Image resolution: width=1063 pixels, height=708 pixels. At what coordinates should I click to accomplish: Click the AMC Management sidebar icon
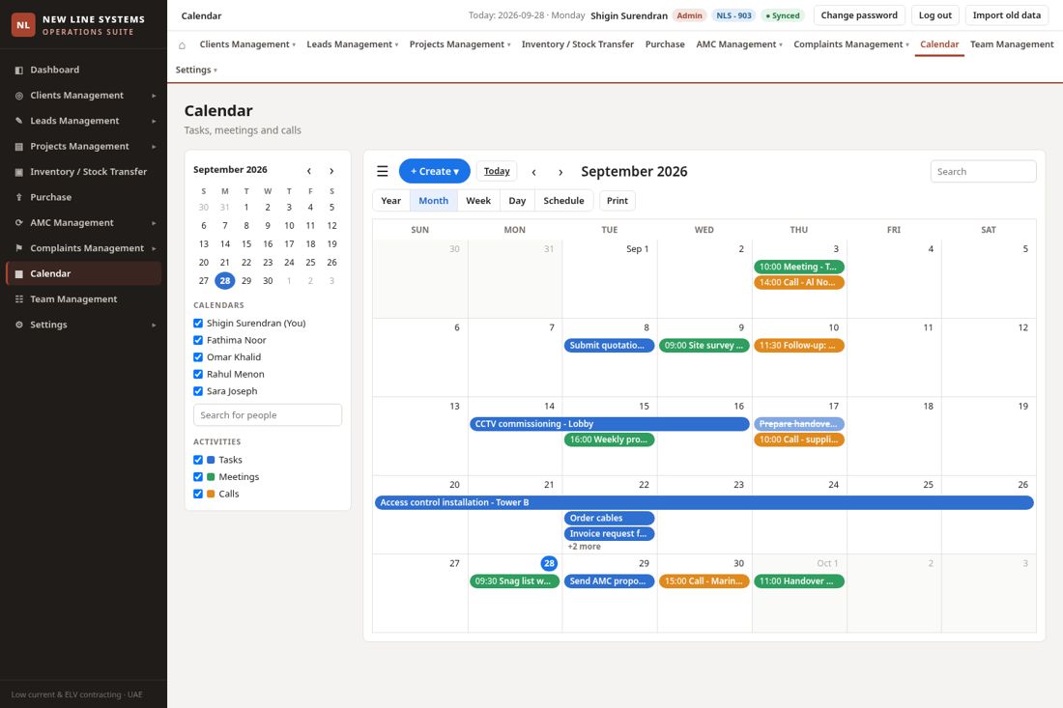click(19, 223)
